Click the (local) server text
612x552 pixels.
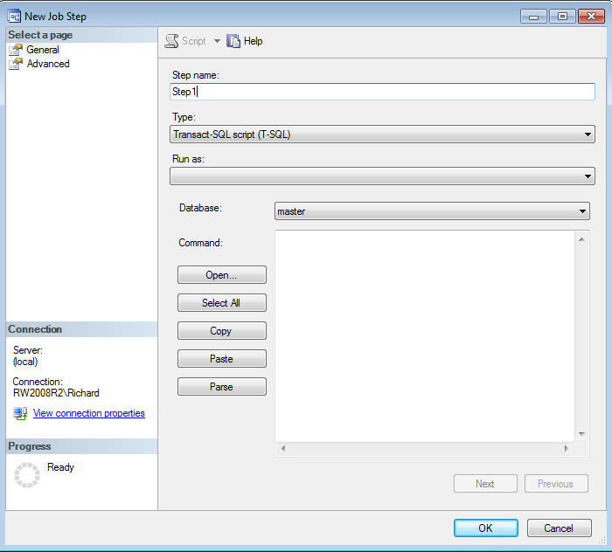click(x=25, y=362)
